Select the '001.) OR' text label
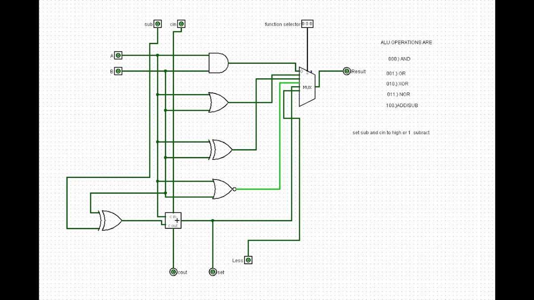Image resolution: width=534 pixels, height=300 pixels. (x=396, y=73)
